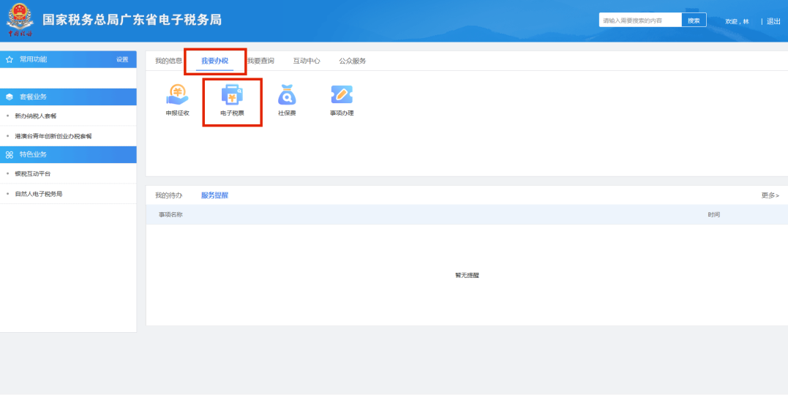
Task: Open 港澳台青年创新创业办税套餐
Action: tap(53, 136)
